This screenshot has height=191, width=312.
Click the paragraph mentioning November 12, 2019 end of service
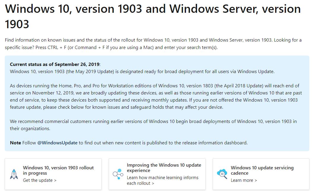coord(156,97)
